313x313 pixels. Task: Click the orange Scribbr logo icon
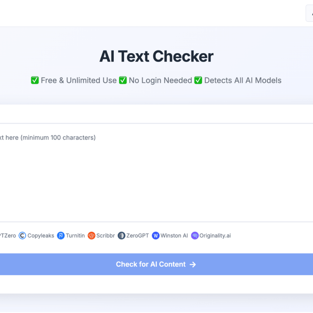pos(91,236)
